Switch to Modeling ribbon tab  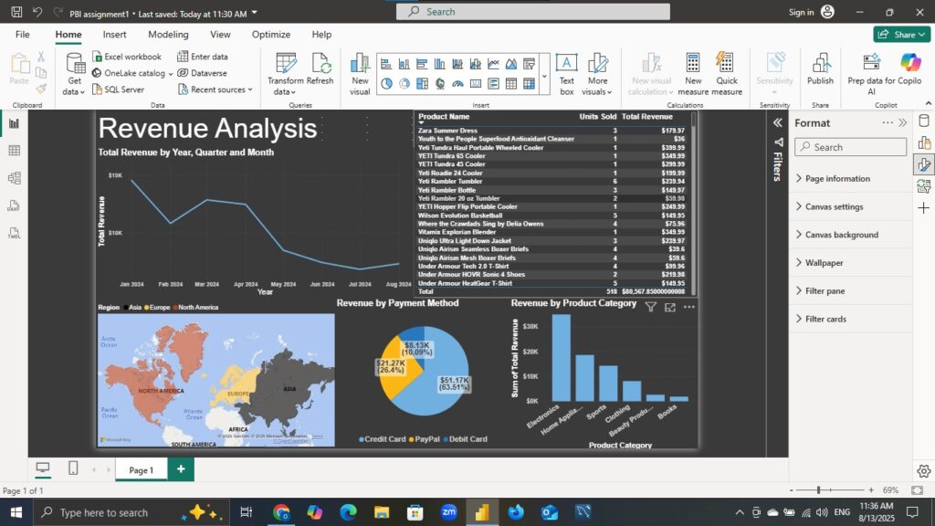(x=168, y=35)
